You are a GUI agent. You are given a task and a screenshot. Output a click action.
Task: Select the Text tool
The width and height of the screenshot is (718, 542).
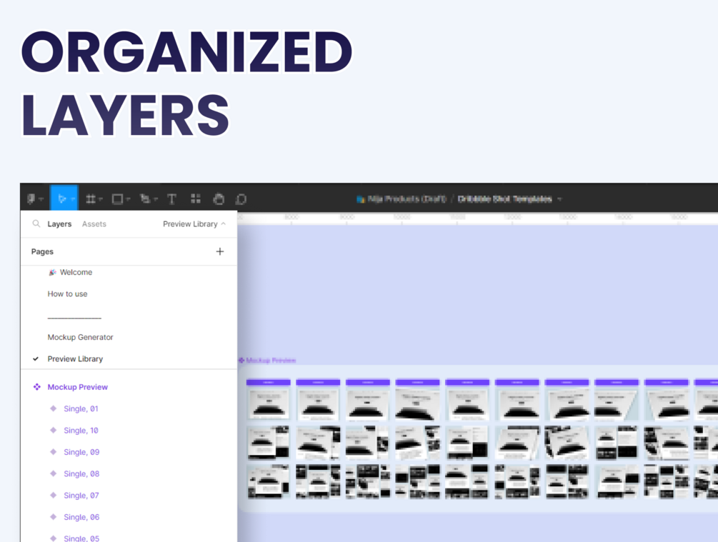tap(171, 199)
